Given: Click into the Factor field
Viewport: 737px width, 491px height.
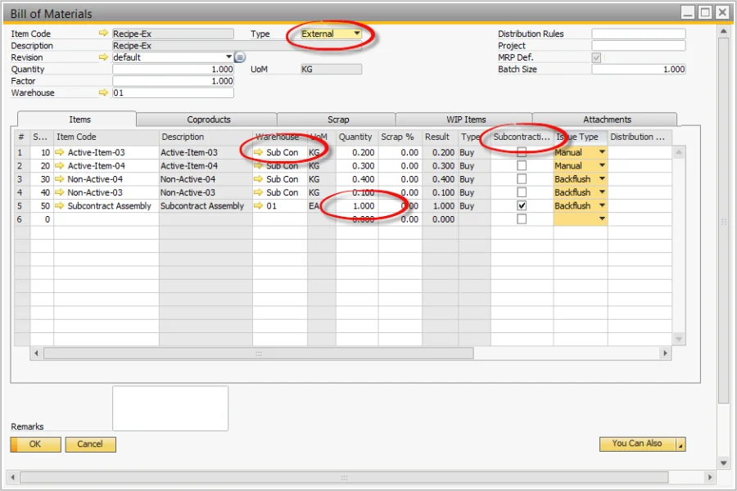Looking at the screenshot, I should (x=173, y=81).
